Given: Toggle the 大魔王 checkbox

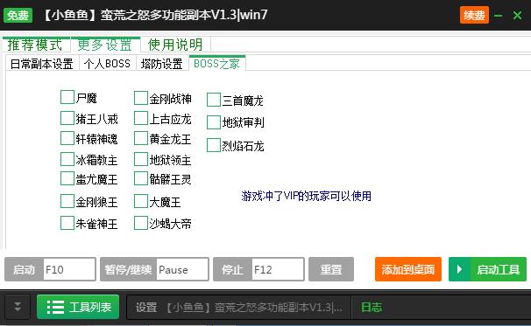Looking at the screenshot, I should [141, 201].
